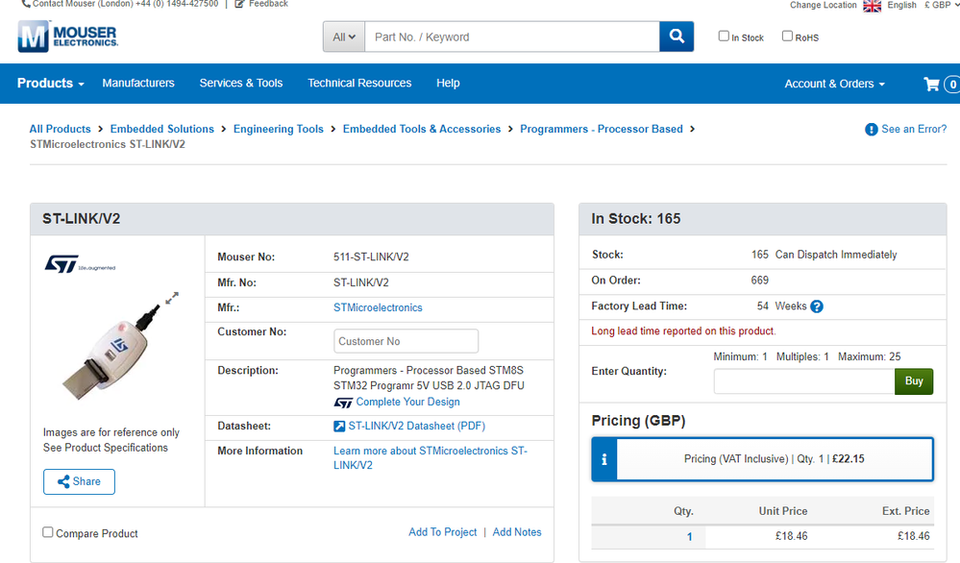Open the Datasheet PDF link icon
The image size is (960, 563).
point(339,426)
